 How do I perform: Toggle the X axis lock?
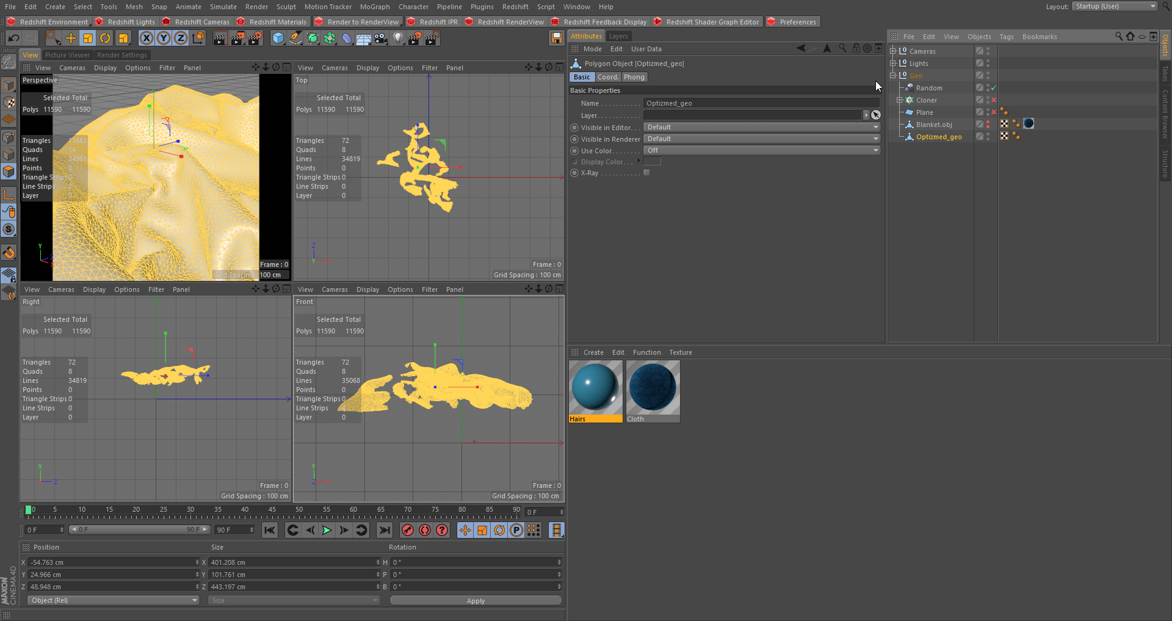(x=146, y=38)
